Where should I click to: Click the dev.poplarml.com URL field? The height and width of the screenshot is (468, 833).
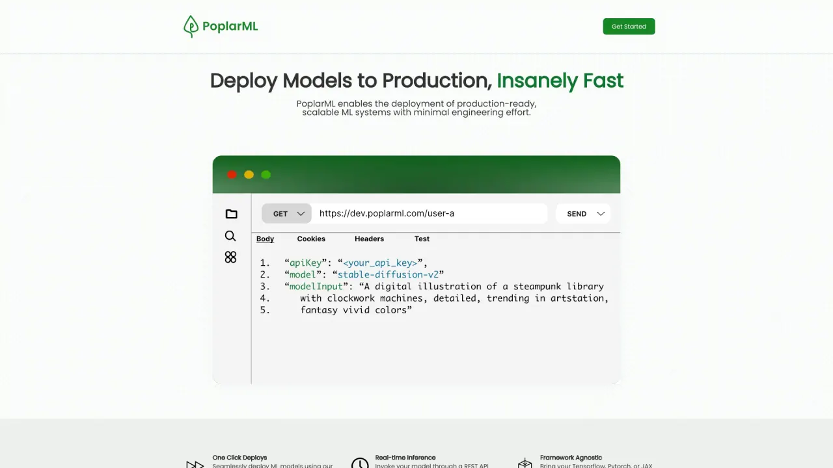(x=430, y=213)
